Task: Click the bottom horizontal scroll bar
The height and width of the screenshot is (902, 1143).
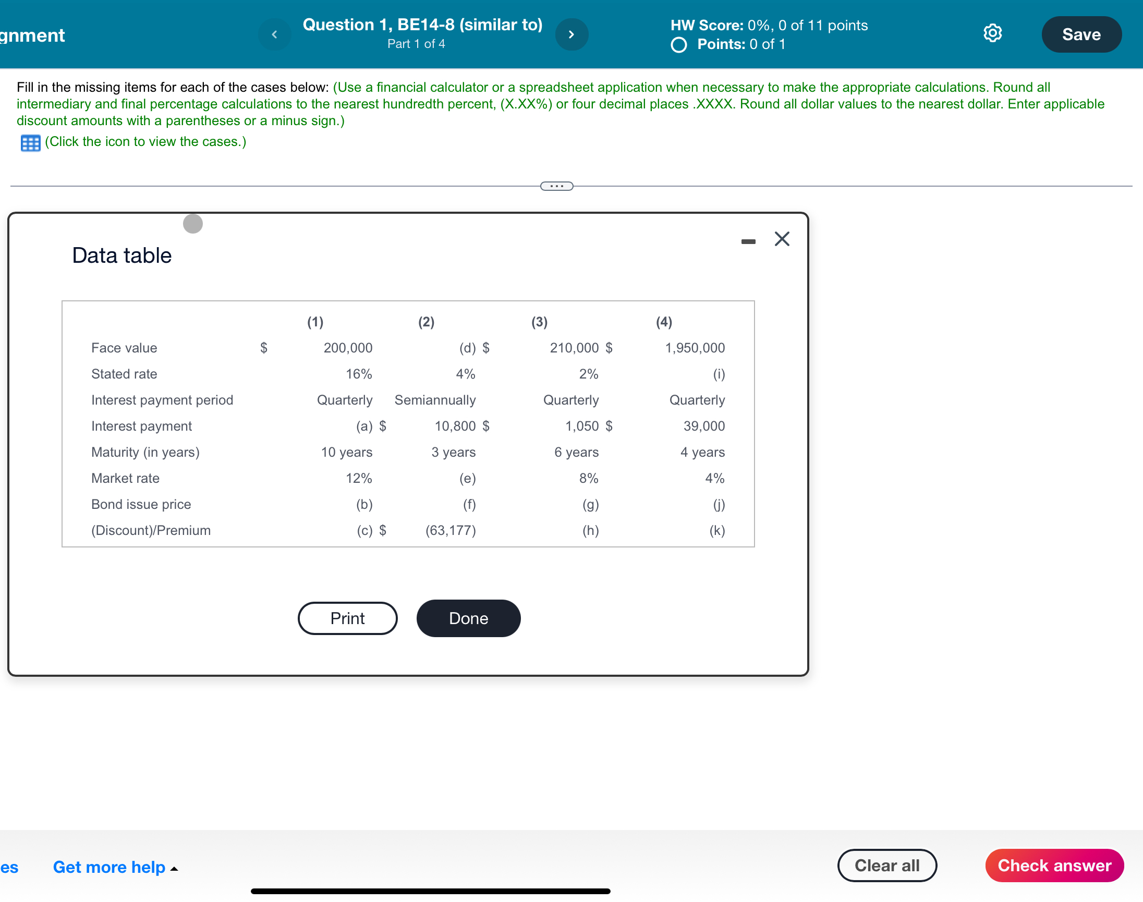Action: coord(430,891)
